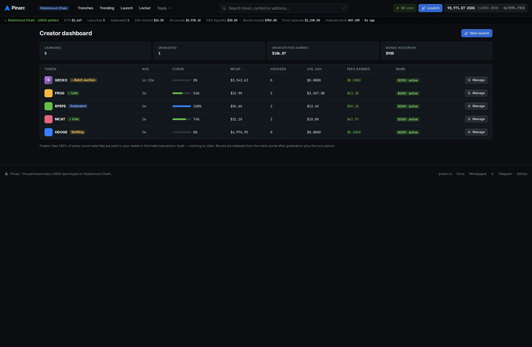This screenshot has height=347, width=532.
Task: Click the search magnifier icon
Action: point(224,8)
